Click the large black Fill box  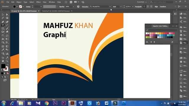point(3,66)
